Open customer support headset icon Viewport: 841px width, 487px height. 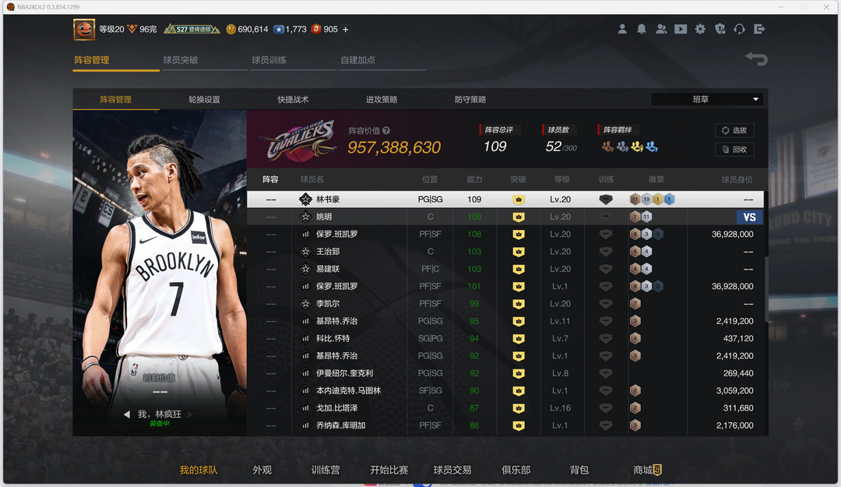740,29
